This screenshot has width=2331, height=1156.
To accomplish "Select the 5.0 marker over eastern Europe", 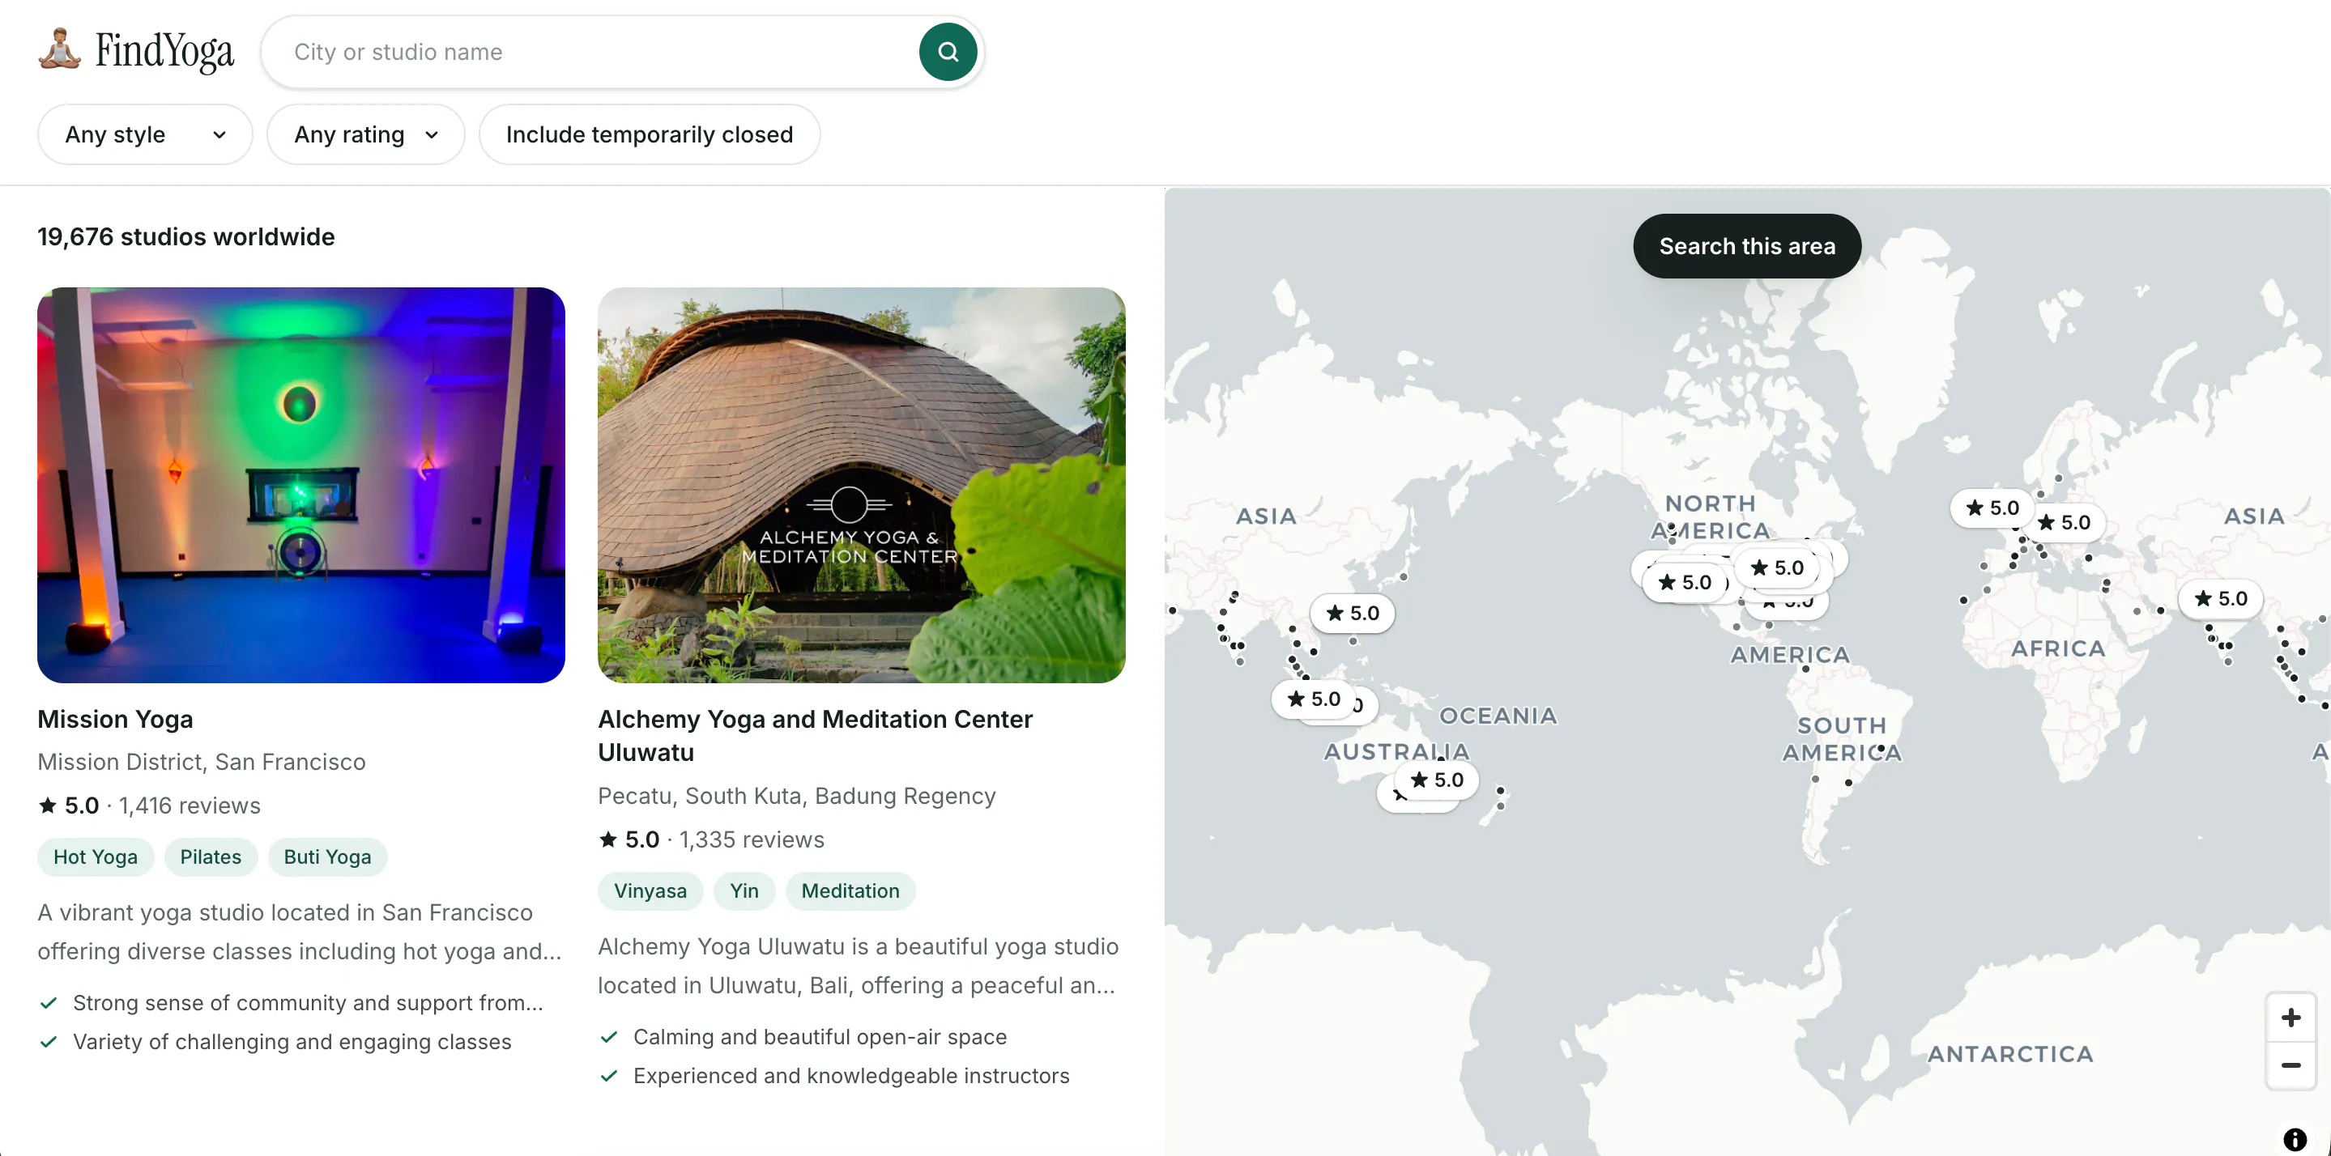I will point(2063,523).
